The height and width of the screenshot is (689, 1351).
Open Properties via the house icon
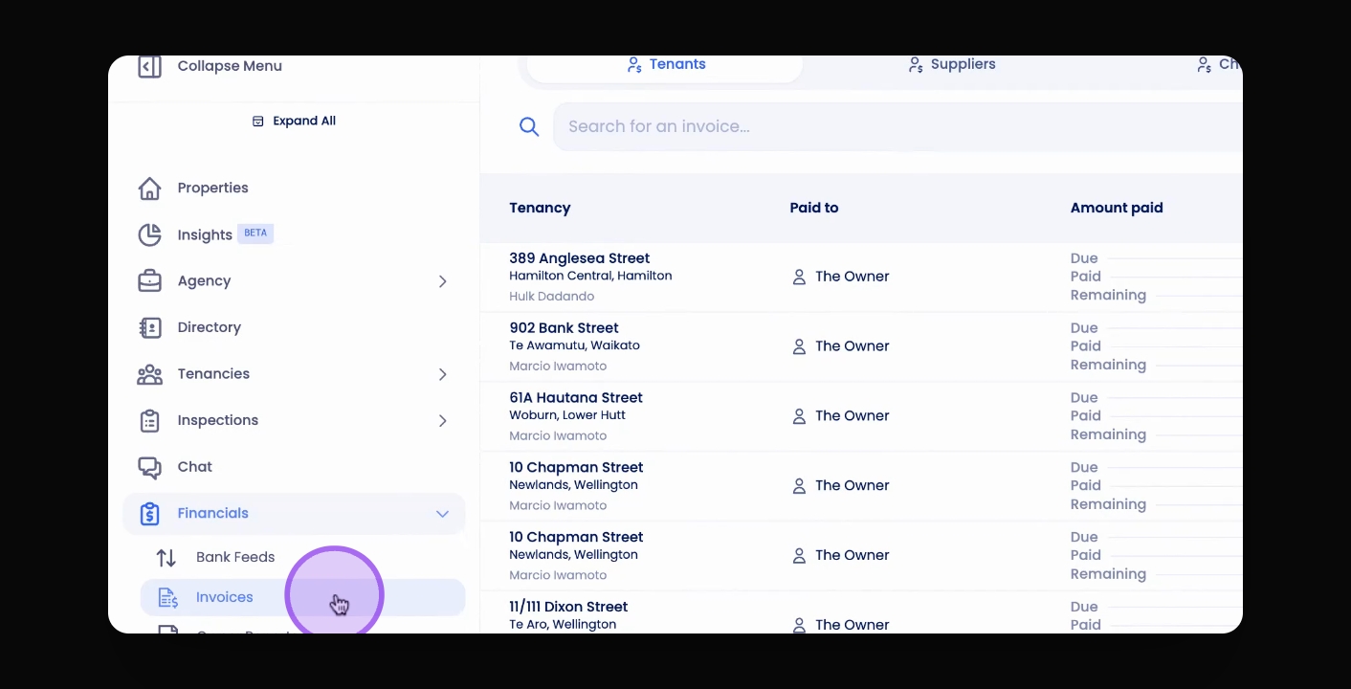(149, 189)
